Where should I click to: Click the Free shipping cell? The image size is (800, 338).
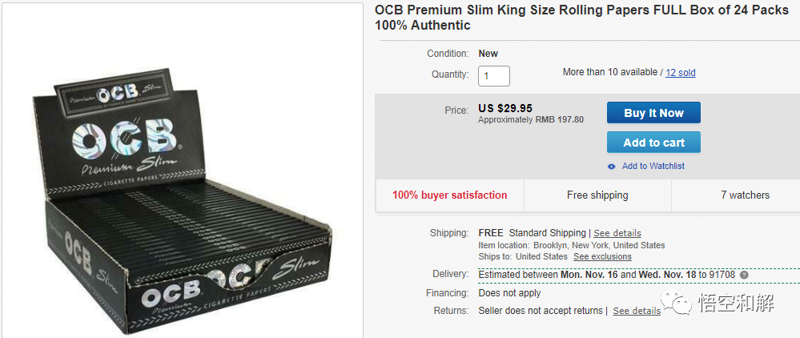pyautogui.click(x=597, y=195)
